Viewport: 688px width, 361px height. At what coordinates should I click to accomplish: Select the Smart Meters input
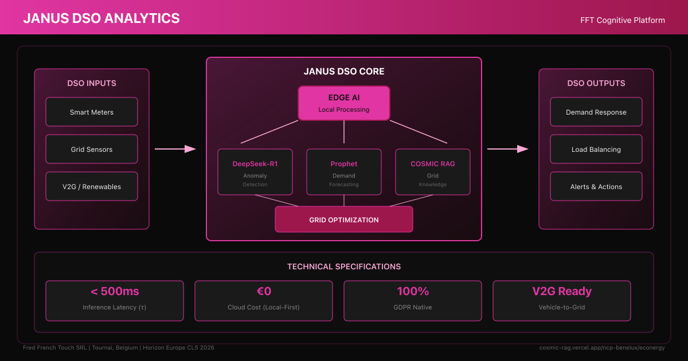(x=92, y=112)
